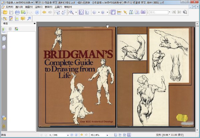Click the vertical scrollbar up arrow
The width and height of the screenshot is (200, 138).
pyautogui.click(x=197, y=24)
